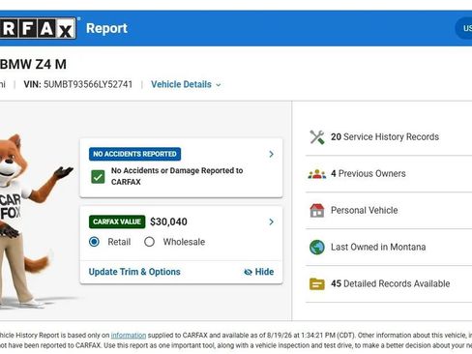Click the Update Trim & Options link
The width and height of the screenshot is (472, 354).
click(x=134, y=272)
